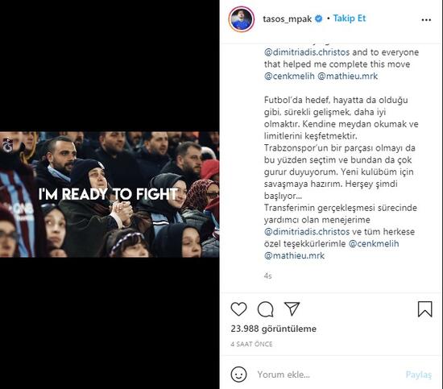Submit the comment with the Paylaş button
The image size is (443, 389).
click(x=418, y=375)
